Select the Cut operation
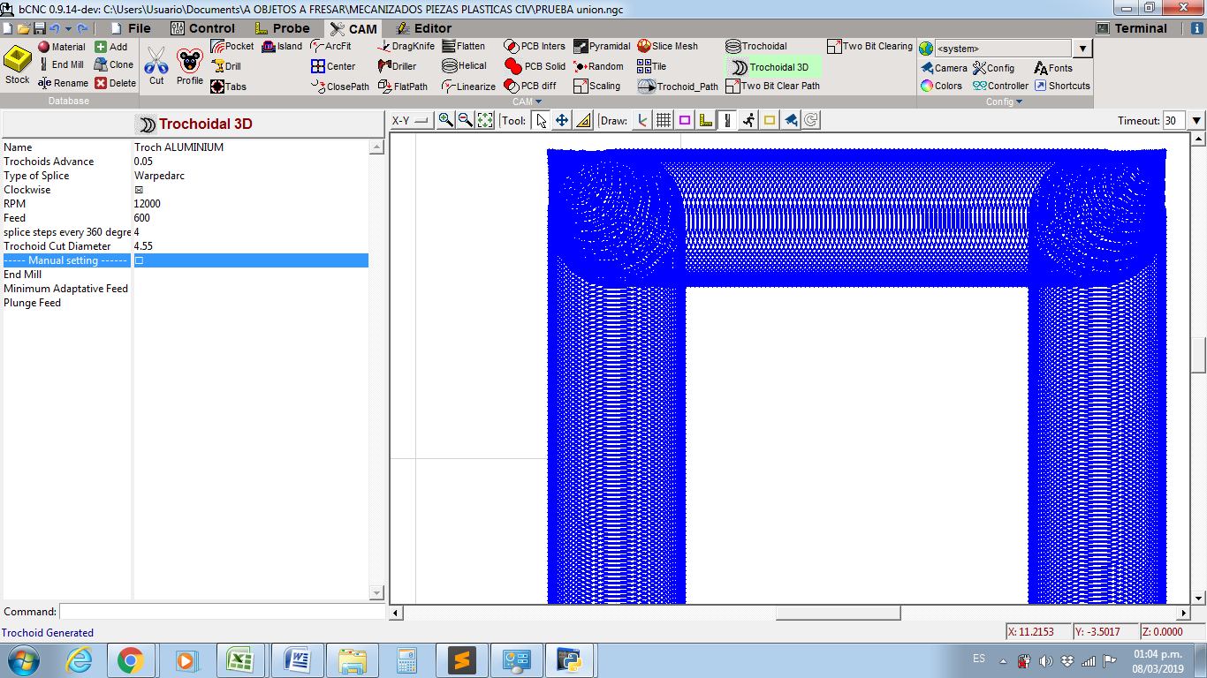Image resolution: width=1207 pixels, height=678 pixels. tap(156, 66)
